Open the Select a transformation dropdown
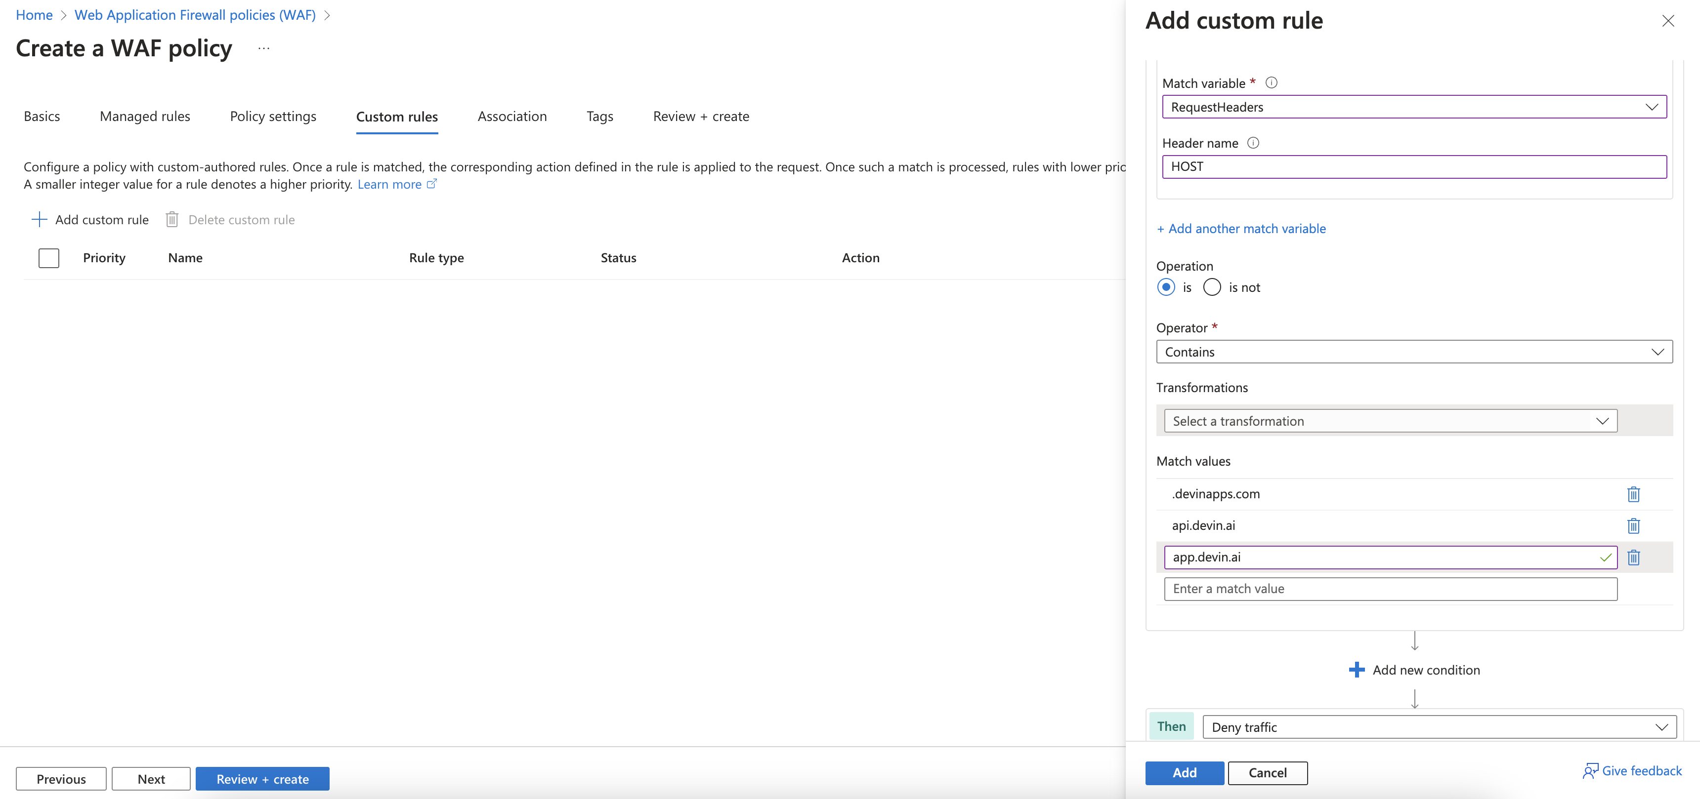Viewport: 1700px width, 799px height. (x=1390, y=421)
